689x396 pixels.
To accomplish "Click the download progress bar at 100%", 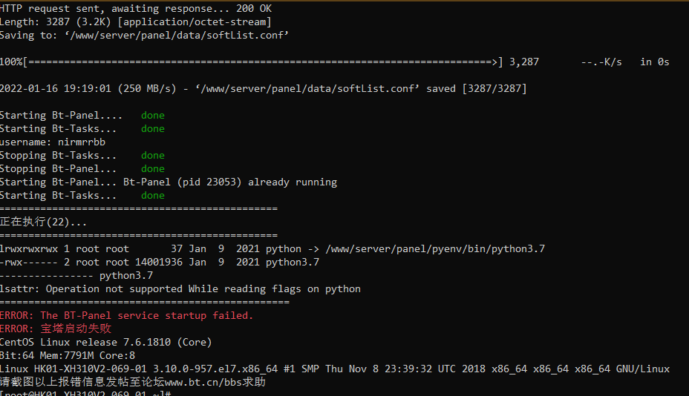I will [263, 62].
